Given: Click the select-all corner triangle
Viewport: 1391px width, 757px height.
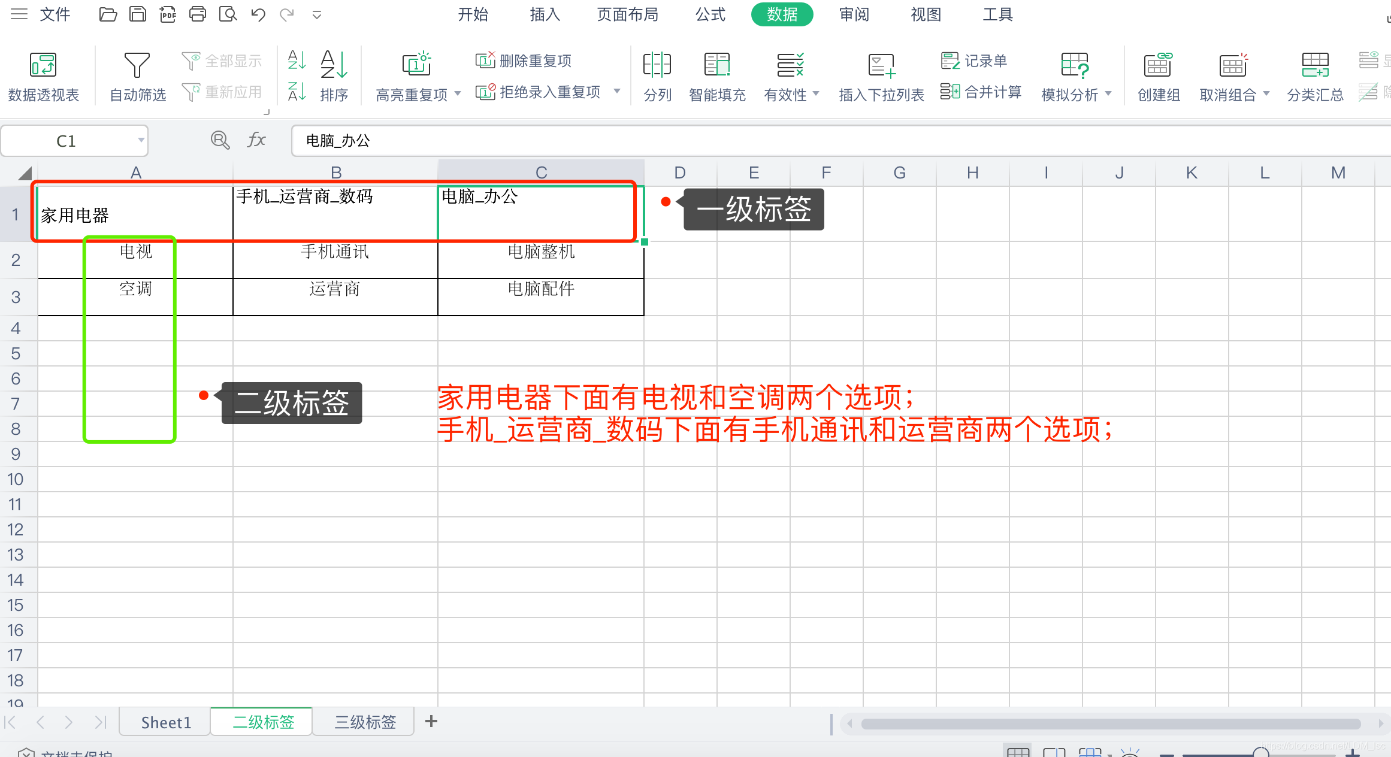Looking at the screenshot, I should coord(25,174).
